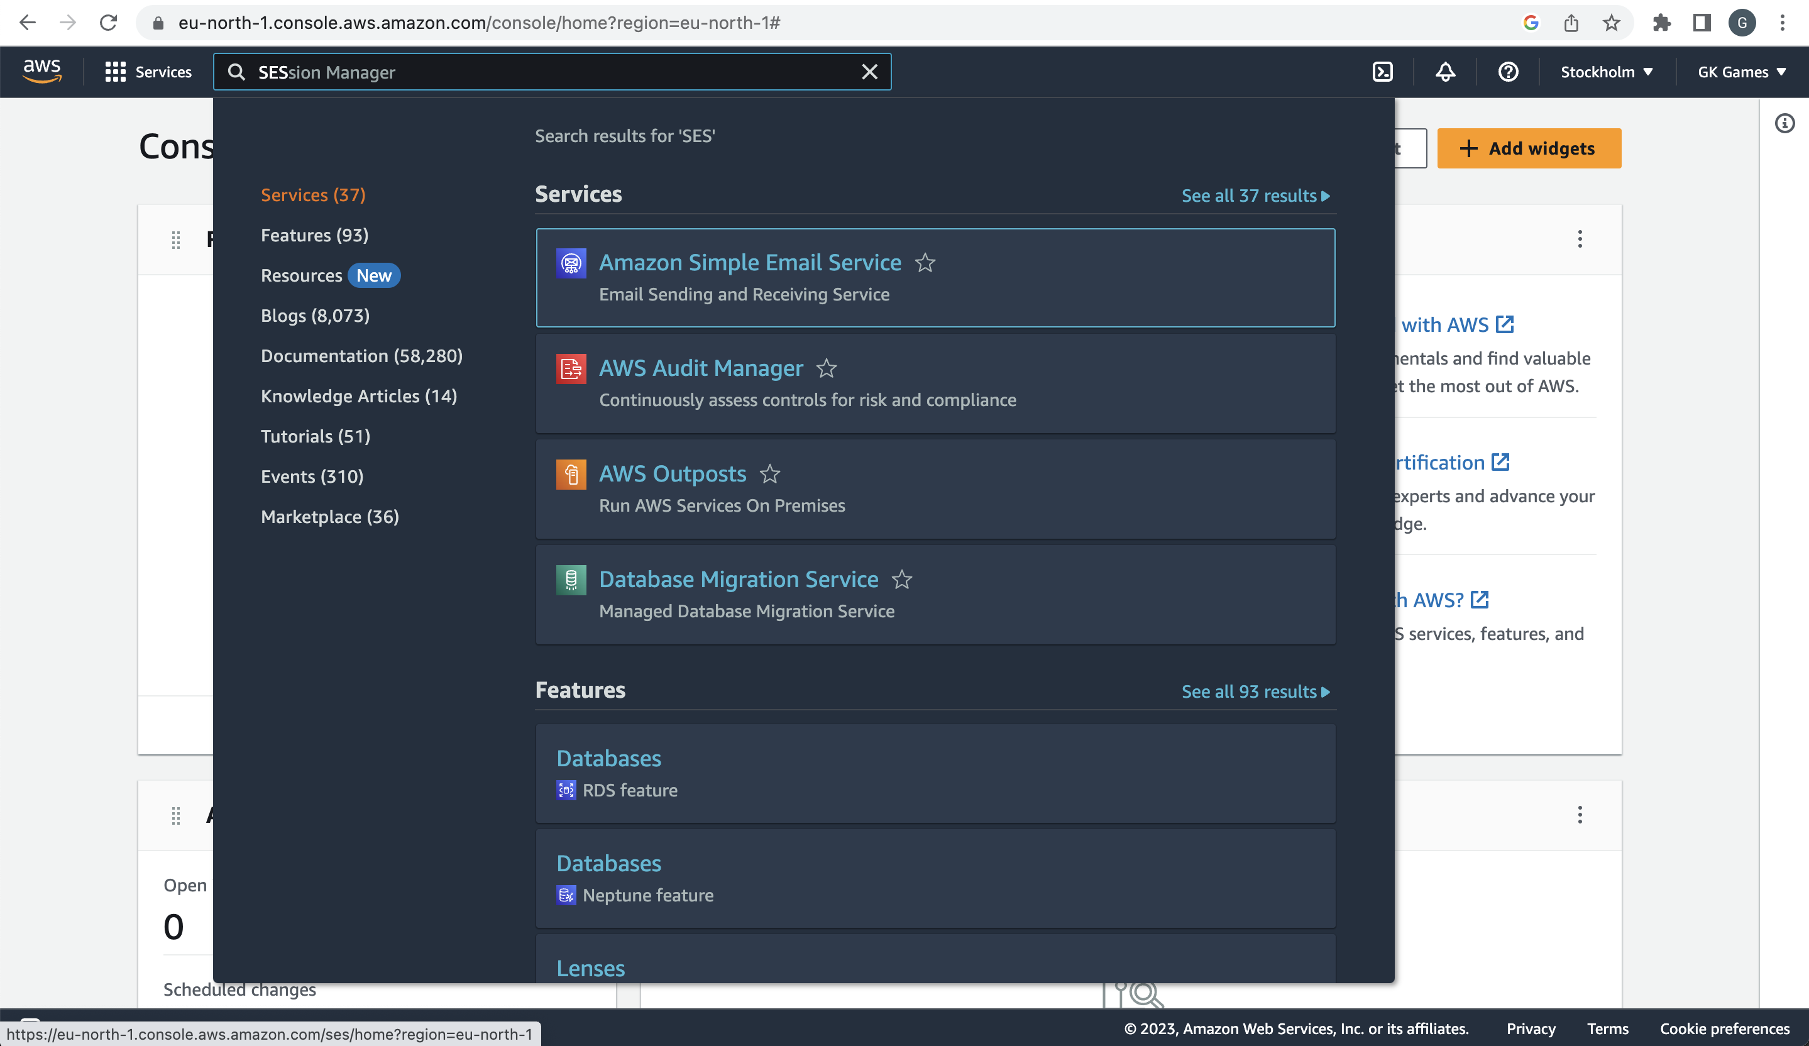The height and width of the screenshot is (1046, 1809).
Task: Open the help question mark icon
Action: click(x=1507, y=72)
